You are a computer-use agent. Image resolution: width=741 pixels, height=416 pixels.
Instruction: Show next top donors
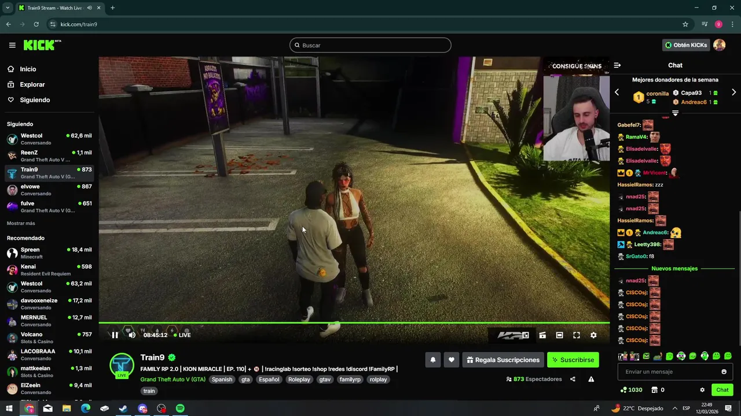733,92
